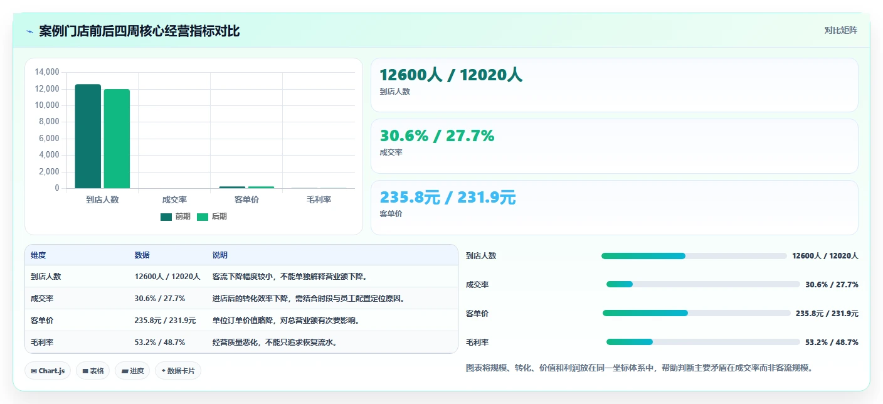
Task: Click the 毛利率 progress bar
Action: (x=703, y=342)
